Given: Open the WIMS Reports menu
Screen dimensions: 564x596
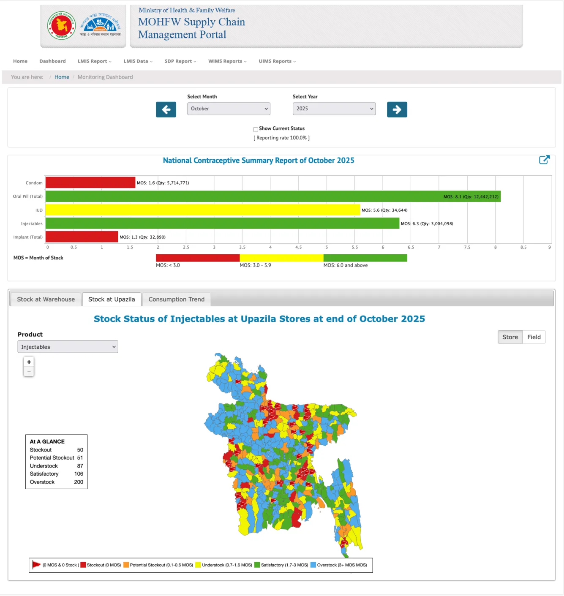Looking at the screenshot, I should 227,61.
